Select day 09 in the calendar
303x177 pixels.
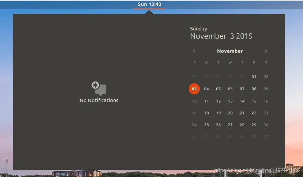point(266,89)
